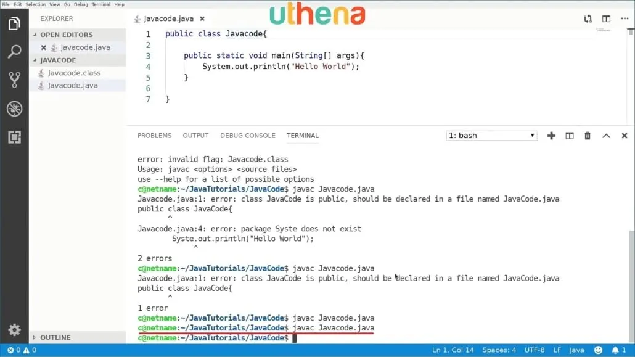635x357 pixels.
Task: Kill terminal with trash icon
Action: point(588,136)
